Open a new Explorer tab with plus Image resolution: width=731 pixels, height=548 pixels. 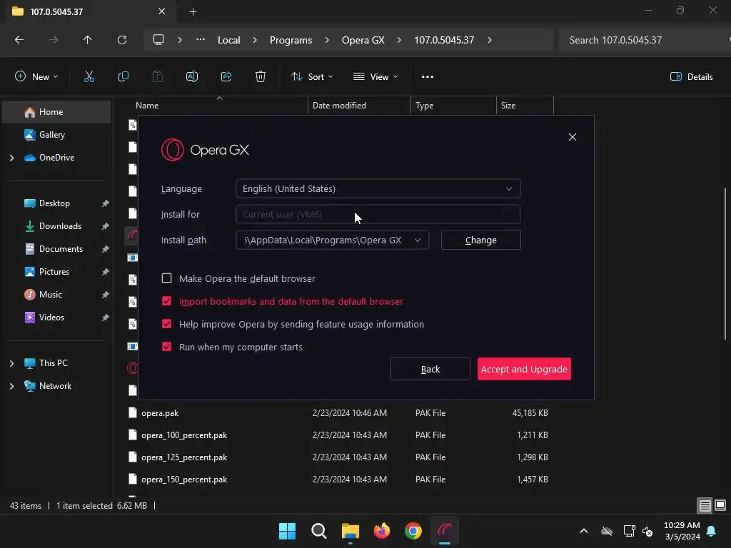point(193,12)
